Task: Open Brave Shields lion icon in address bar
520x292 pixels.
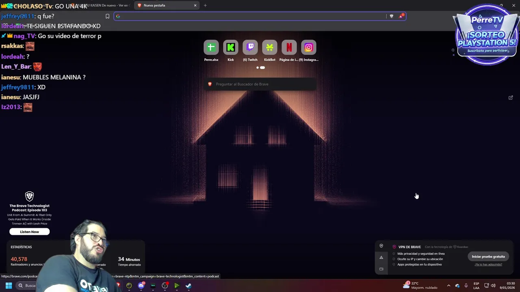Action: point(391,16)
